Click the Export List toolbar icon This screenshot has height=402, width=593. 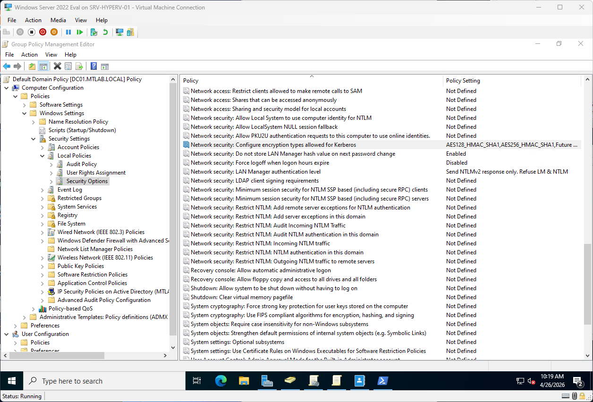[79, 66]
